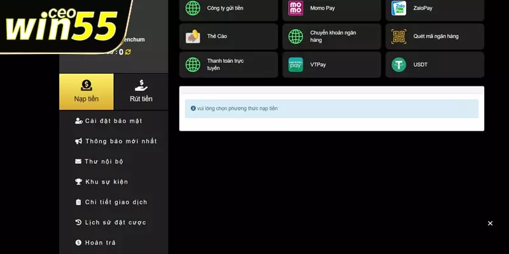Open the Hoàn trả rebate page
Screen dimensions: 509x254
(x=100, y=243)
